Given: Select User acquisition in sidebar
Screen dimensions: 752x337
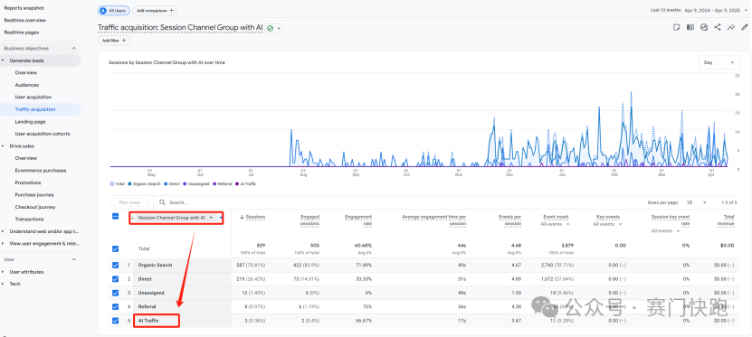Looking at the screenshot, I should (x=33, y=97).
